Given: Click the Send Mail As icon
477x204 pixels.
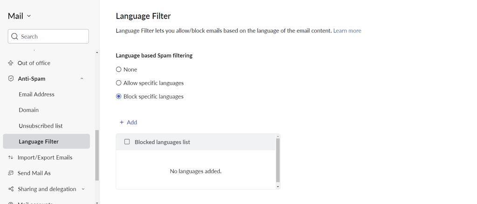Looking at the screenshot, I should [11, 173].
